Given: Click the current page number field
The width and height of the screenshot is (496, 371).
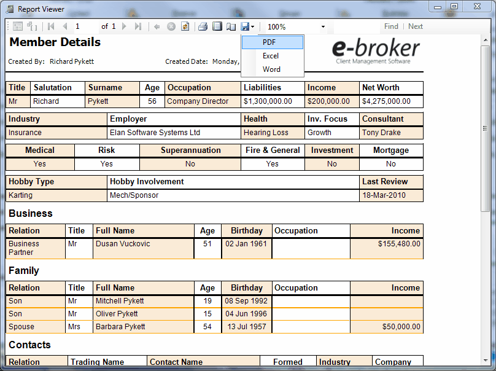Looking at the screenshot, I should [85, 26].
